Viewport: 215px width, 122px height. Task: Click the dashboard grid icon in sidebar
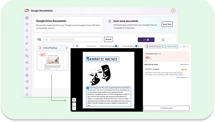(27, 18)
